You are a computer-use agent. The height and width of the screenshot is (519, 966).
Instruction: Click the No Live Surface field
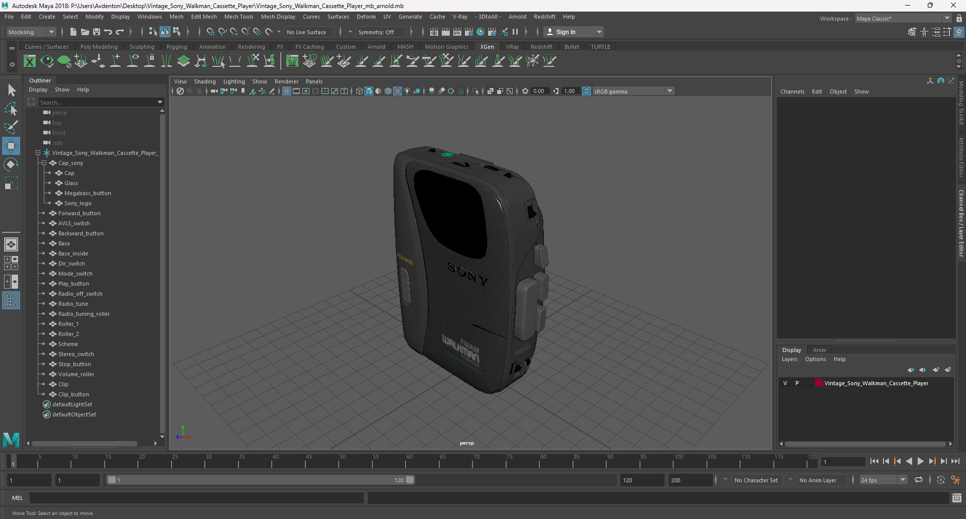309,32
